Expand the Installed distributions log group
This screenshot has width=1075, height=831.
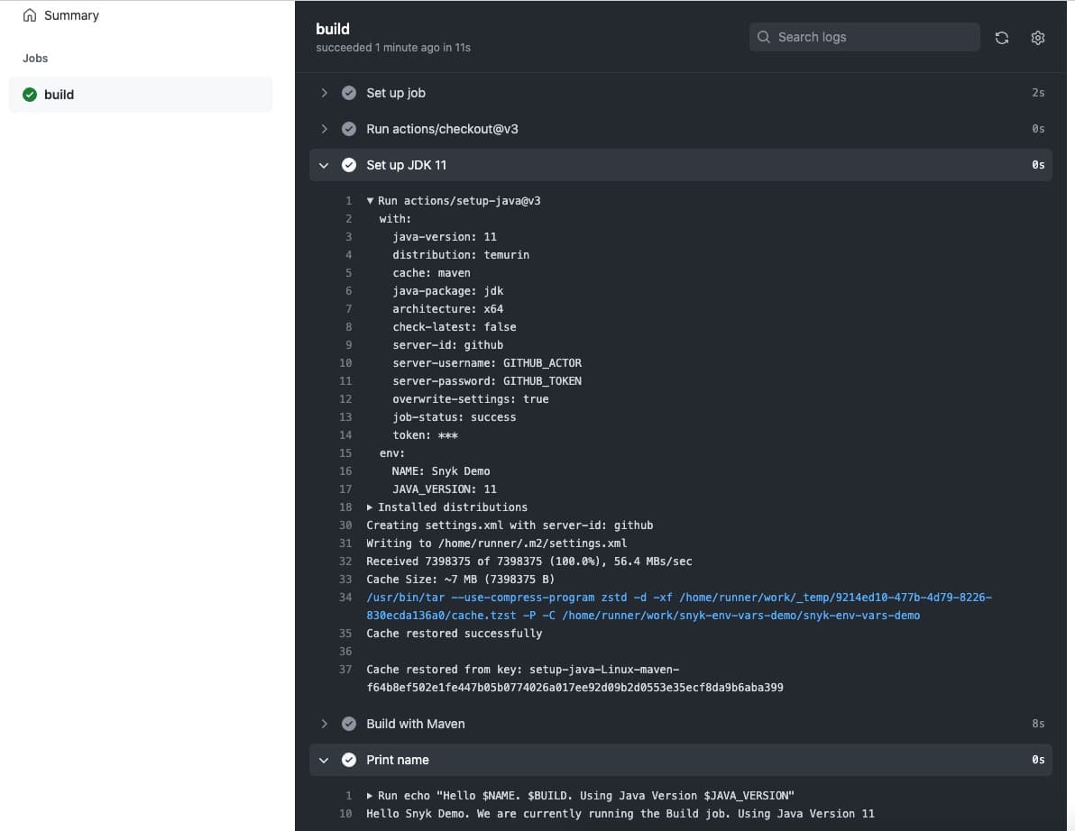pos(370,507)
